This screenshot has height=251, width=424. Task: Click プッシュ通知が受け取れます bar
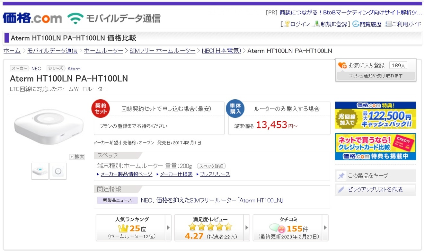(375, 76)
